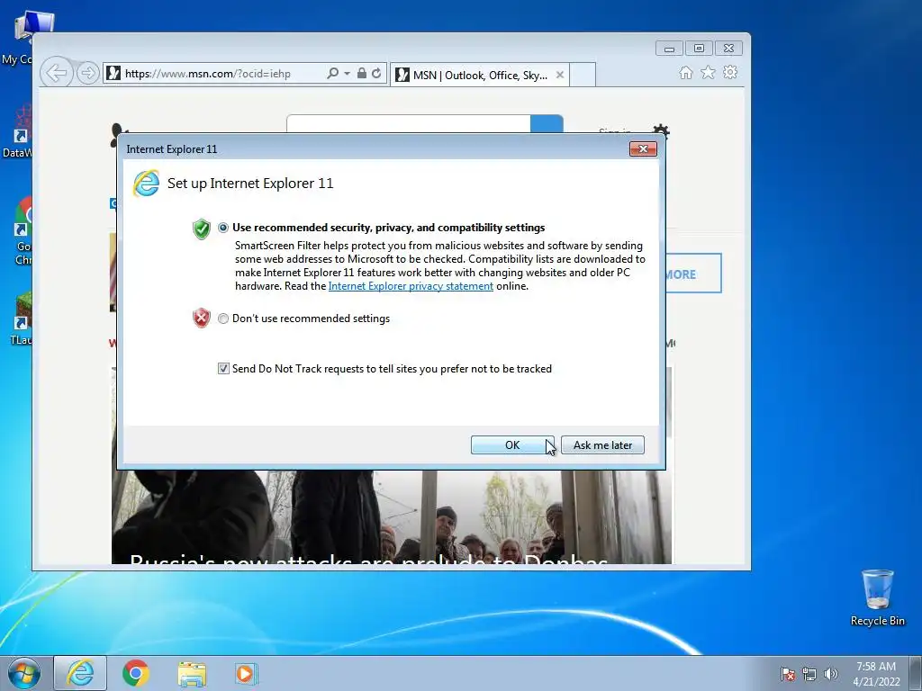Click the search magnifier in address bar
922x691 pixels.
coord(332,74)
